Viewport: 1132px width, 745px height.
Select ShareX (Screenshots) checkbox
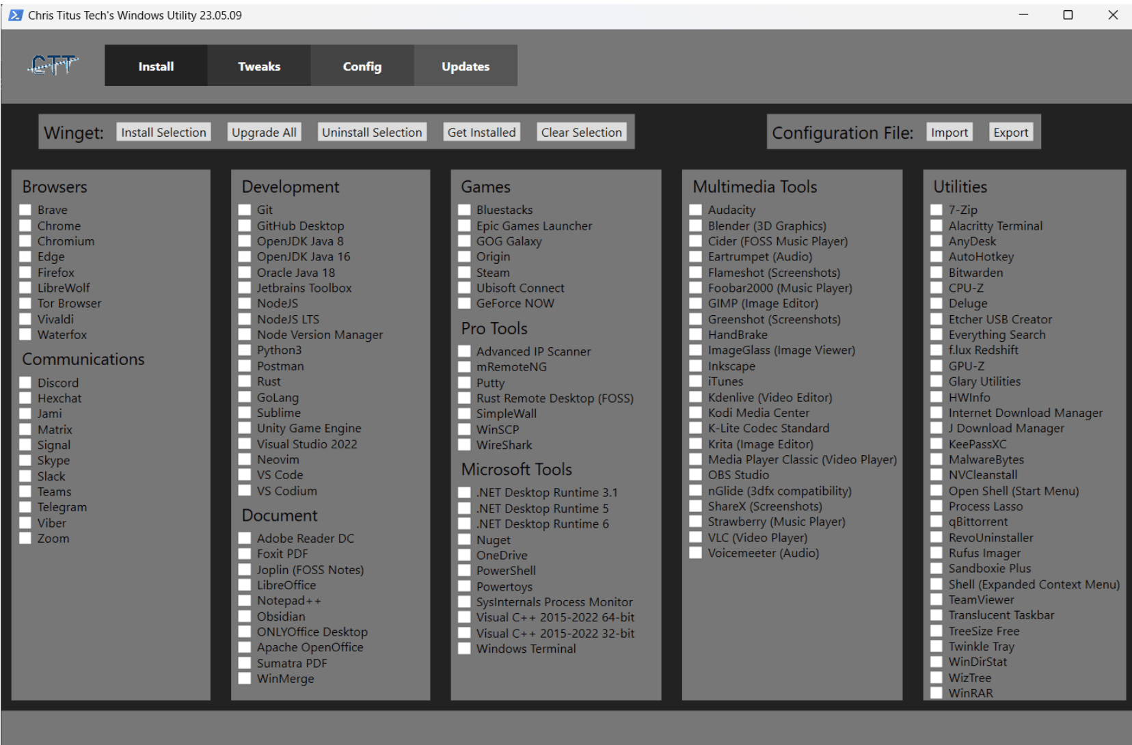pos(696,506)
